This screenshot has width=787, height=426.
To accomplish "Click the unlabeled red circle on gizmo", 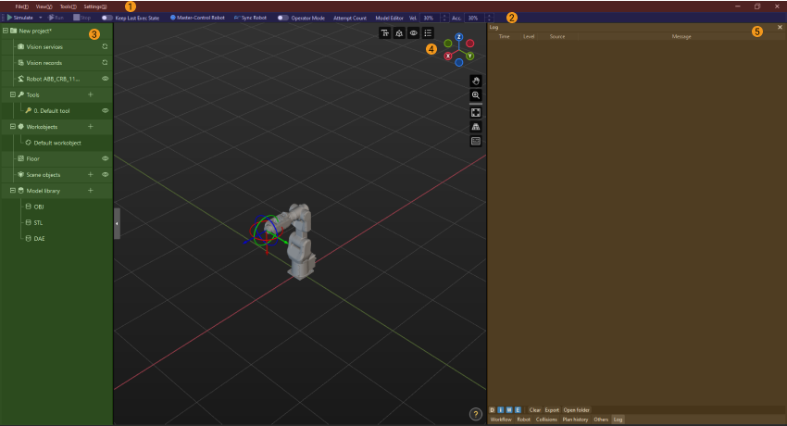I will [x=469, y=44].
